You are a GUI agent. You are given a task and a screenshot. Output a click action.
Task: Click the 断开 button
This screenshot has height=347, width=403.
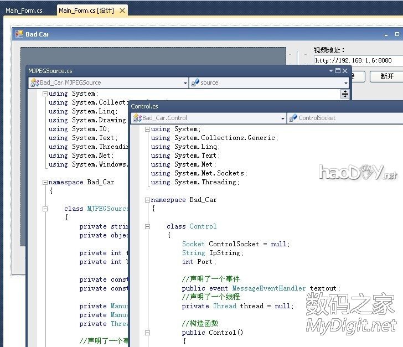(x=387, y=76)
